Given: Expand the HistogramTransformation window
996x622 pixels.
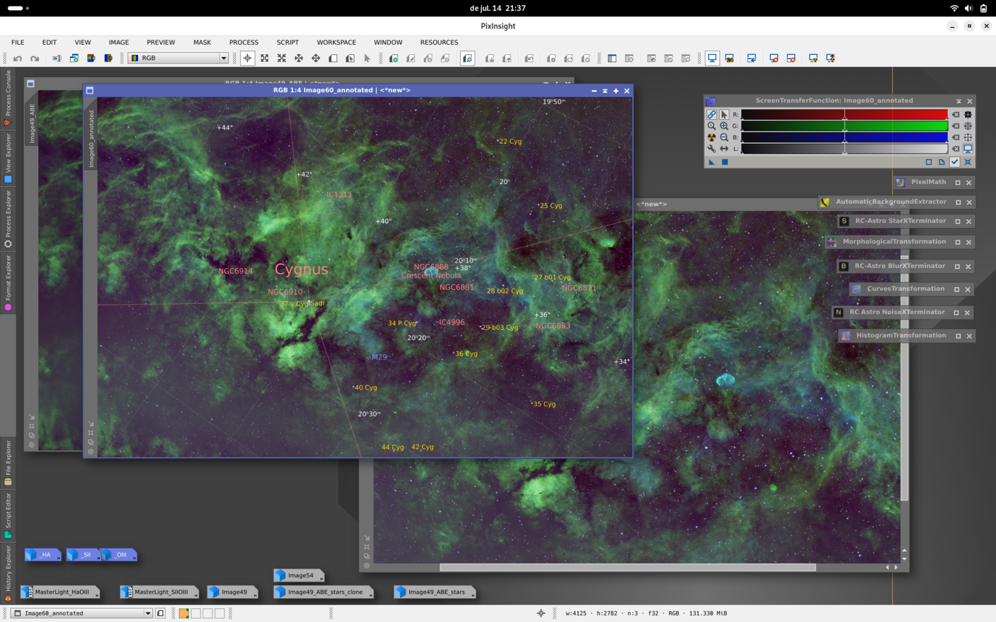Looking at the screenshot, I should coord(958,336).
